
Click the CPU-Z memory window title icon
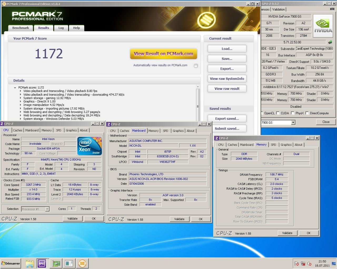pos(216,138)
